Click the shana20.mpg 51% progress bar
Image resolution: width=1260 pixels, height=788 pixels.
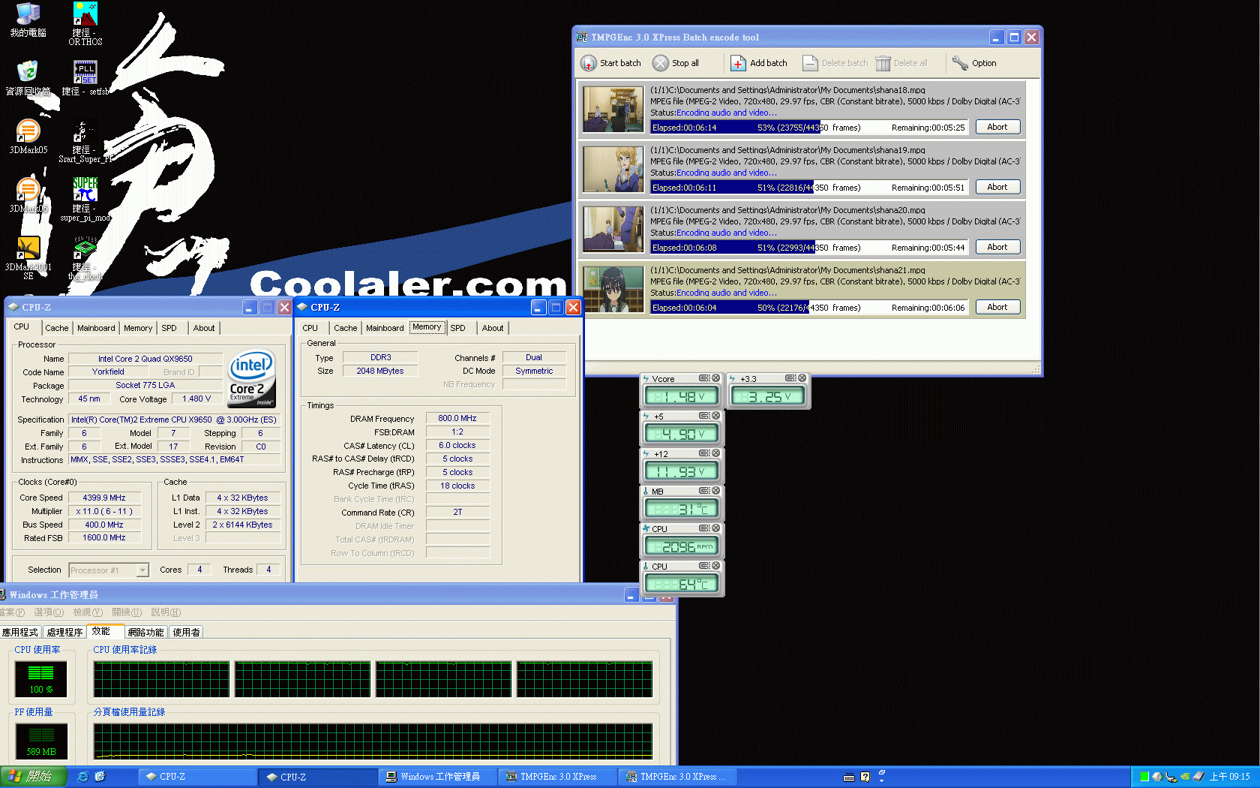(809, 248)
